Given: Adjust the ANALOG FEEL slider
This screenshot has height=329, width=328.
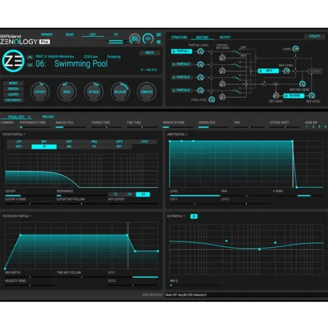Looking at the screenshot, I should [71, 127].
